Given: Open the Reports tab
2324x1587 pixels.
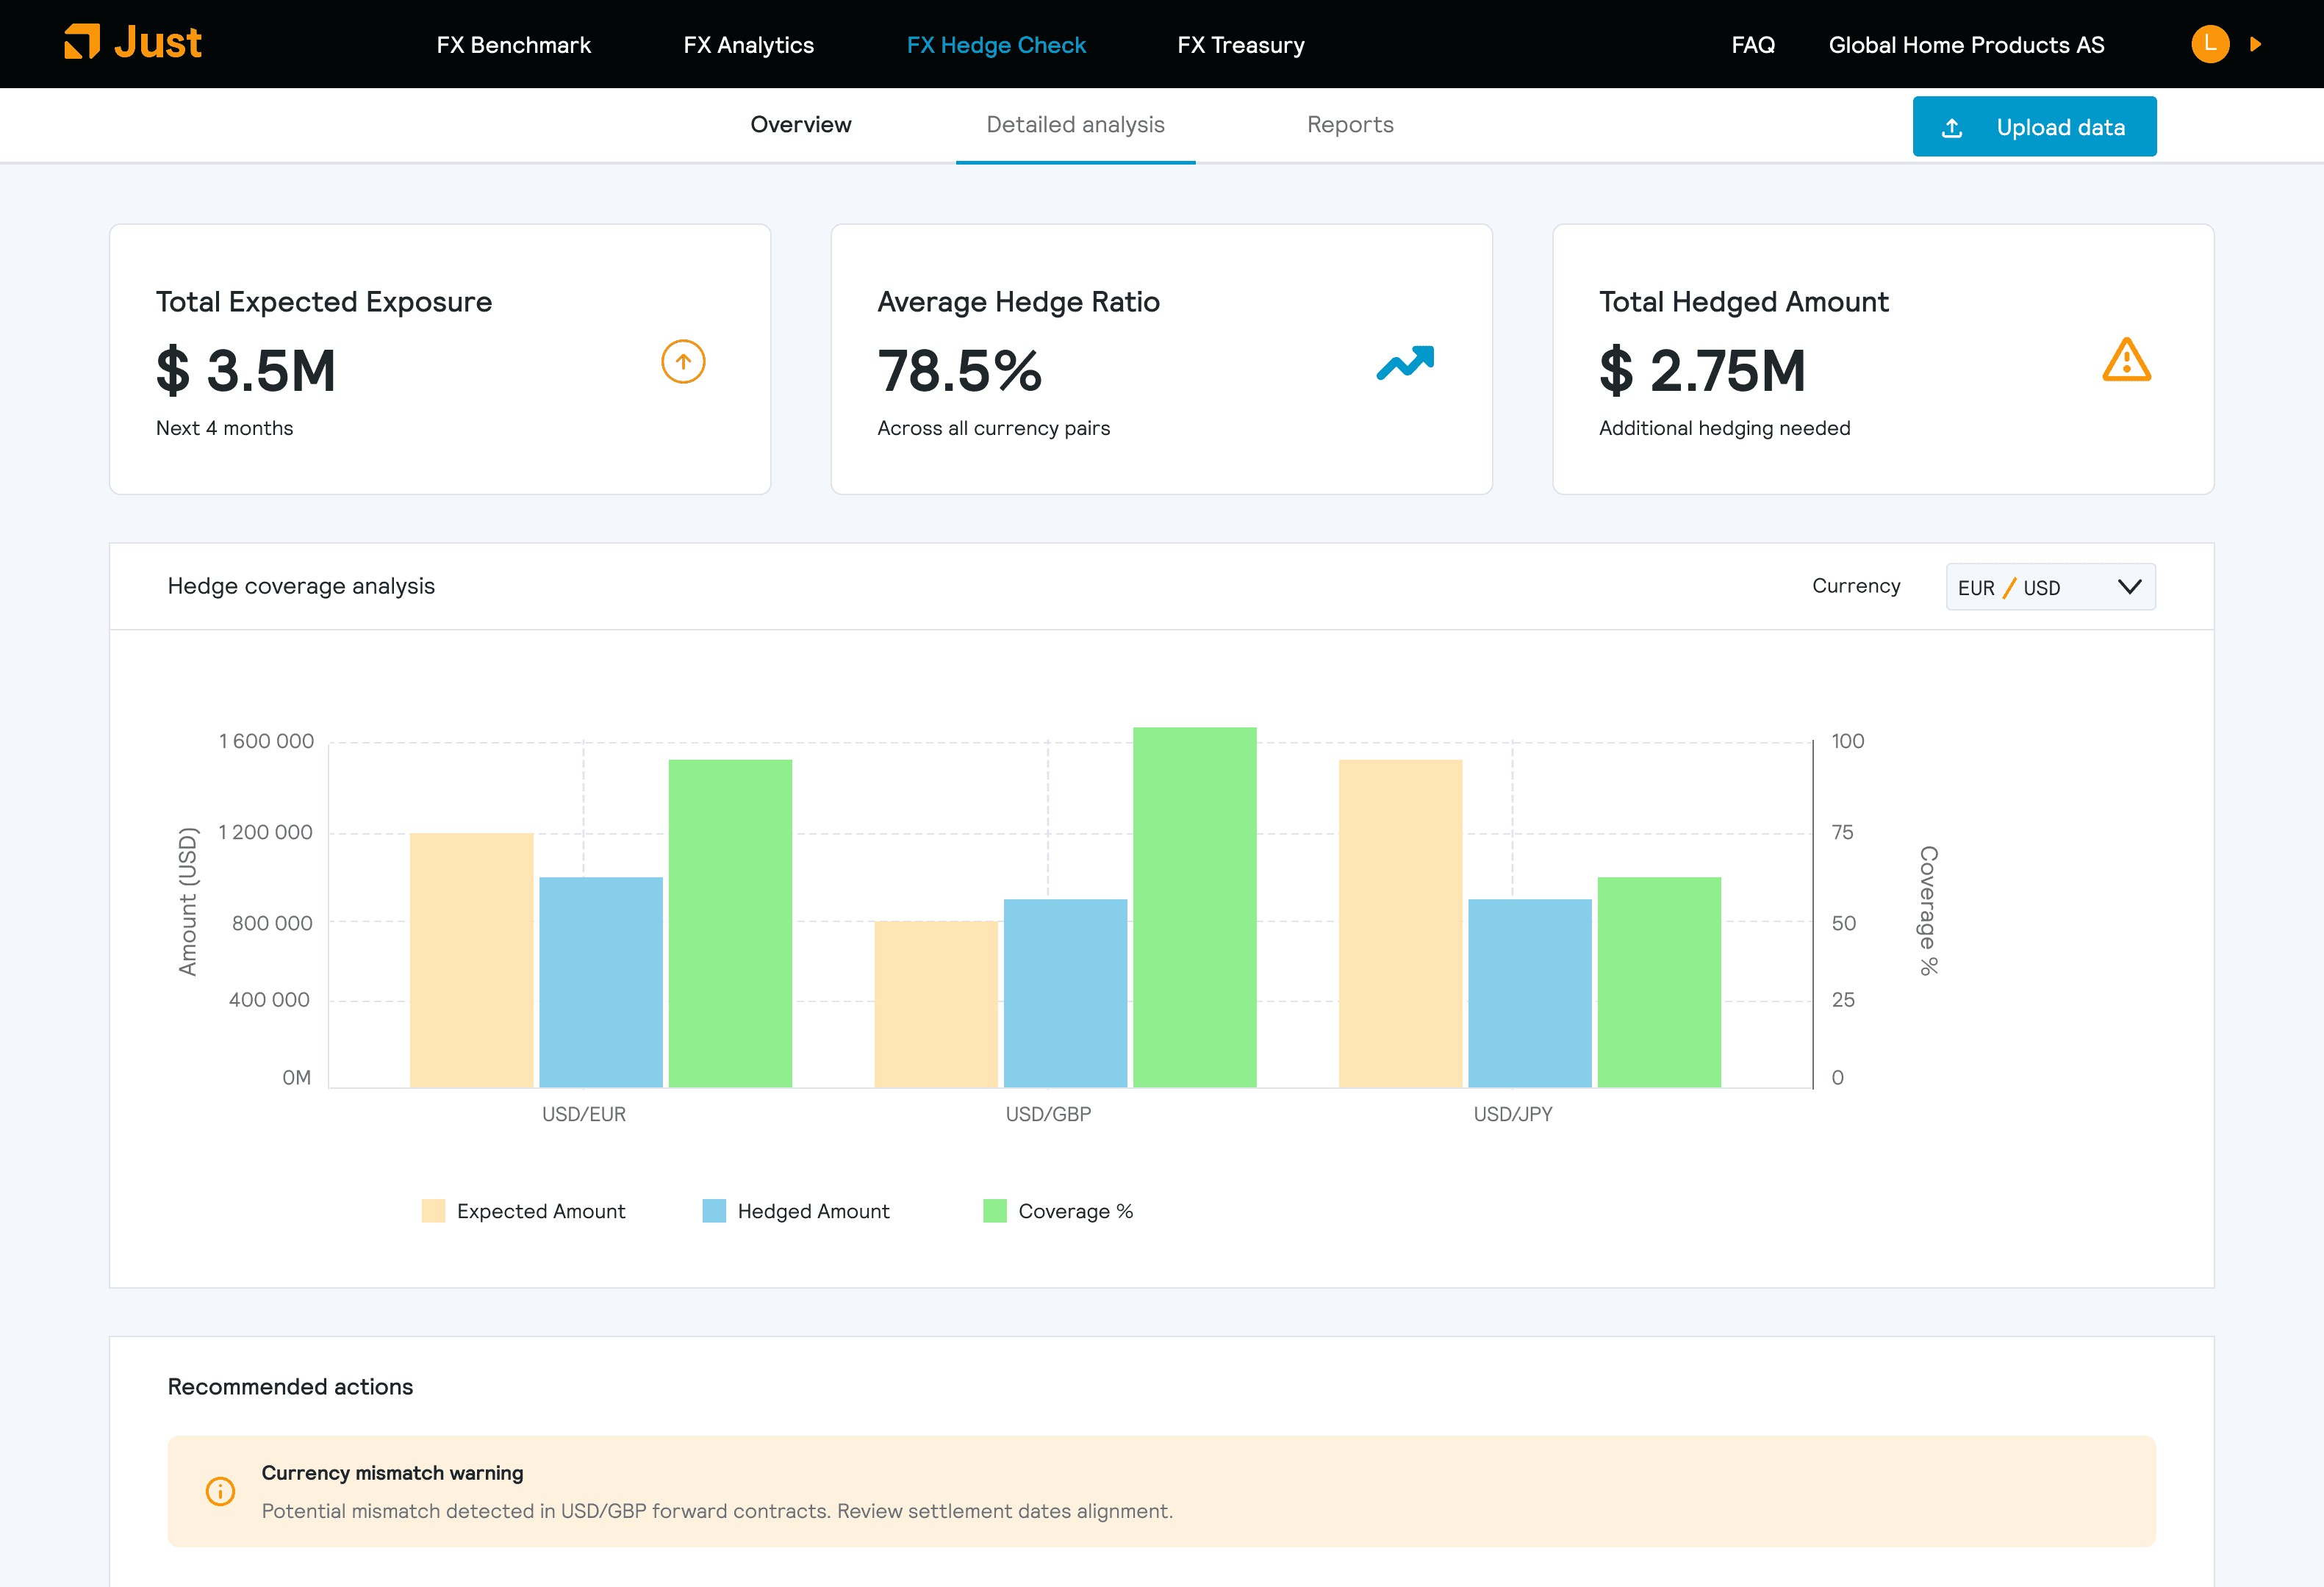Looking at the screenshot, I should pyautogui.click(x=1350, y=125).
